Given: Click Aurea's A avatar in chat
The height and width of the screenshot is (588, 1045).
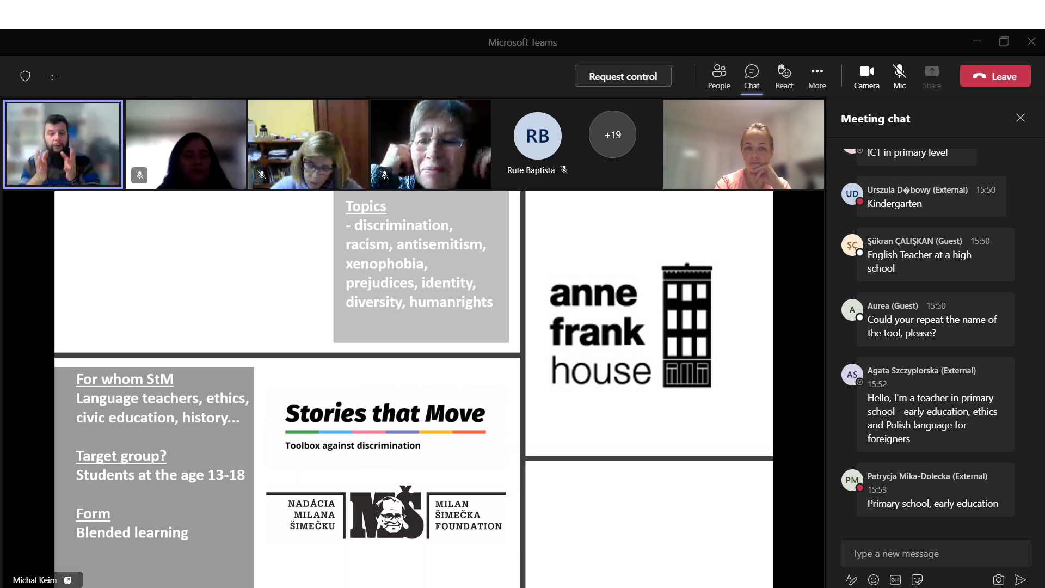Looking at the screenshot, I should pos(852,310).
